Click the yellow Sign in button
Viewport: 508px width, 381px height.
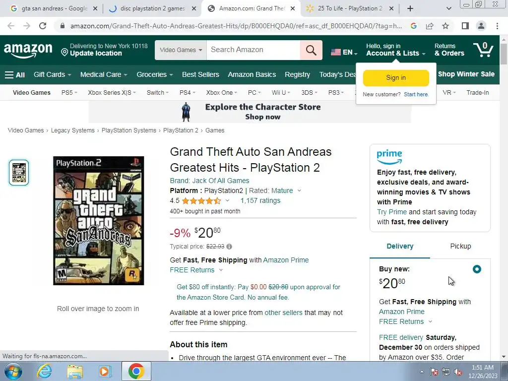396,78
